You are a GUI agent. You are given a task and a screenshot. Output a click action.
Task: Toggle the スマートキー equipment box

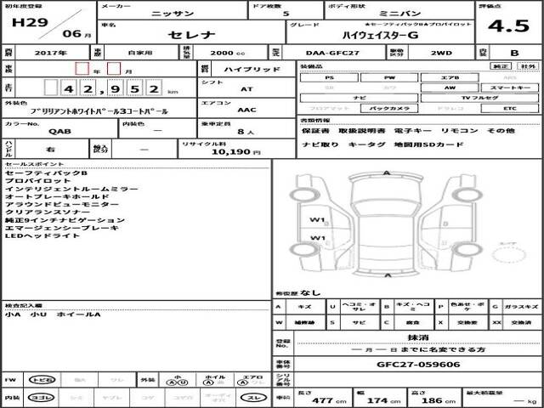point(509,87)
